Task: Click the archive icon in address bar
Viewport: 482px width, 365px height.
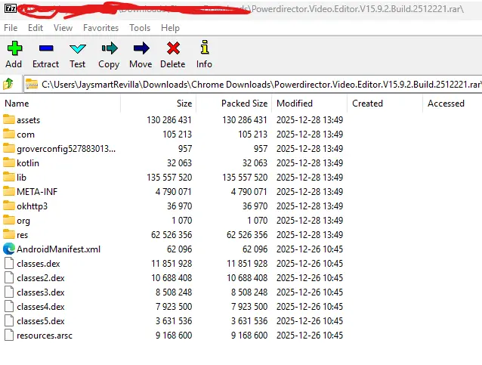Action: tap(32, 84)
